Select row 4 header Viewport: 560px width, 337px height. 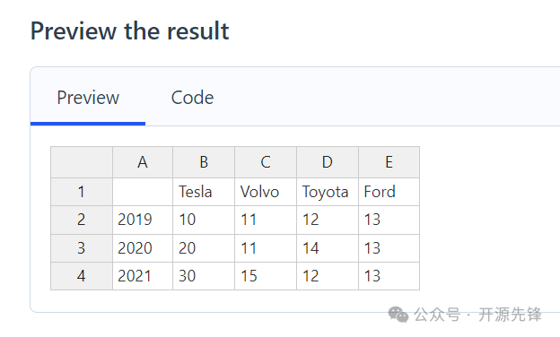[x=82, y=276]
